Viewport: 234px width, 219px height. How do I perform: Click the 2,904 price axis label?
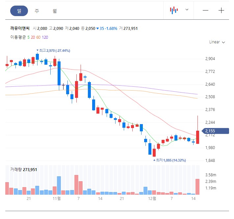point(210,59)
